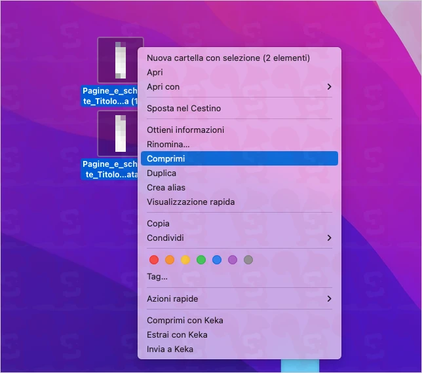Open Ottieni informazioni
The image size is (422, 373).
click(x=185, y=130)
